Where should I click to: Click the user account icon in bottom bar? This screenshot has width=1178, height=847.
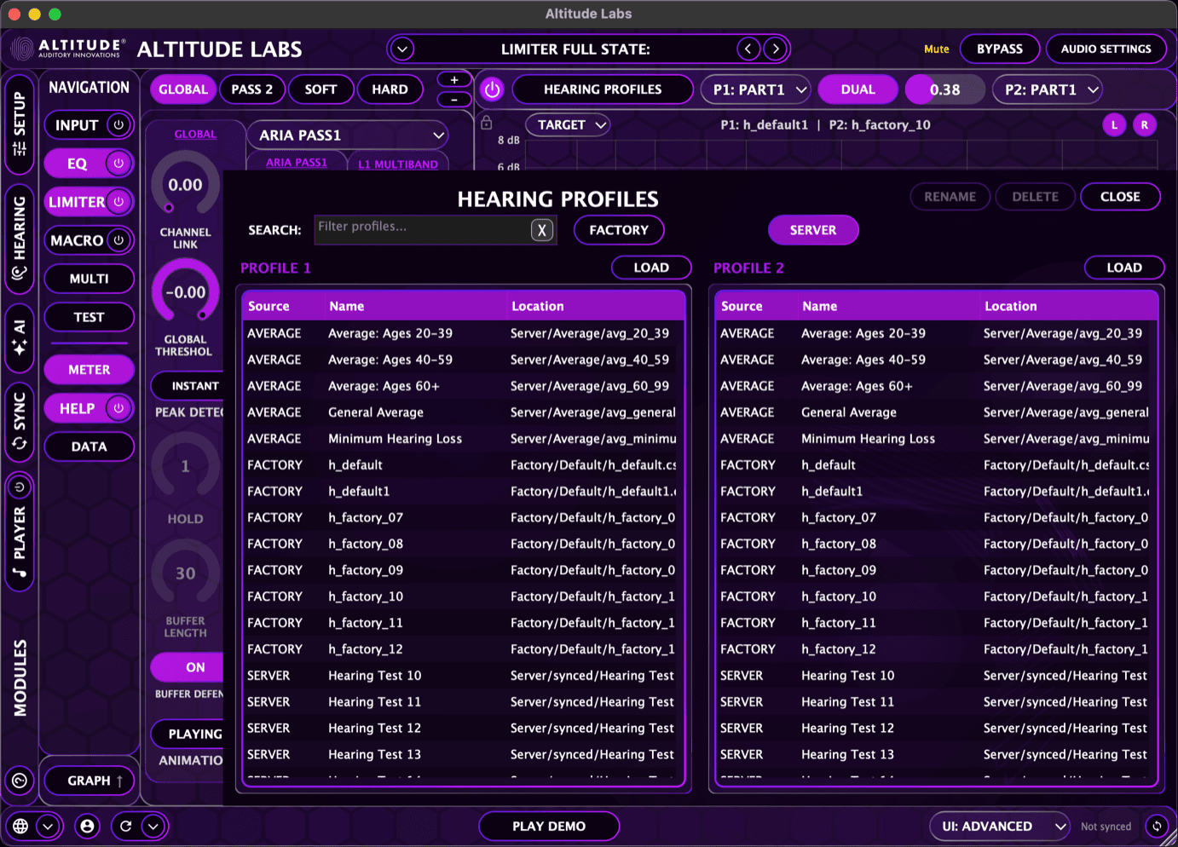[x=87, y=826]
